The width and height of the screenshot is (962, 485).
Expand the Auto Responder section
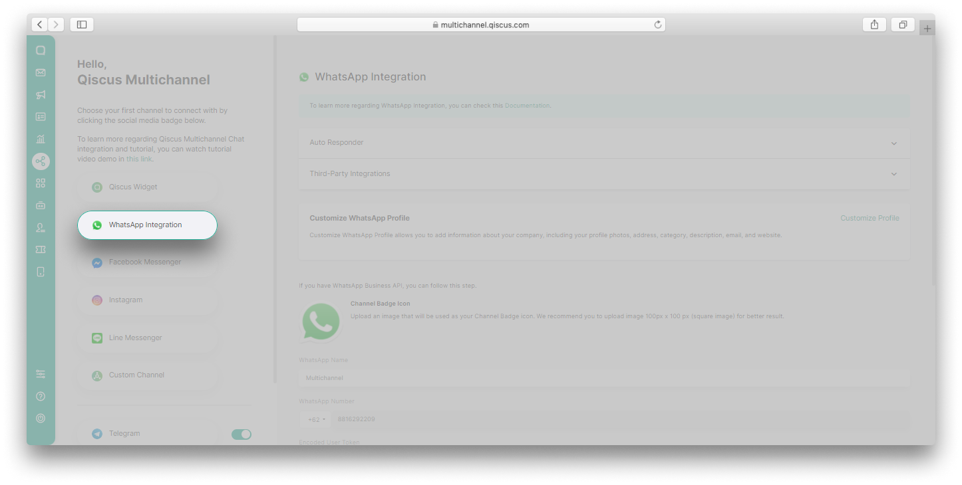(x=604, y=143)
